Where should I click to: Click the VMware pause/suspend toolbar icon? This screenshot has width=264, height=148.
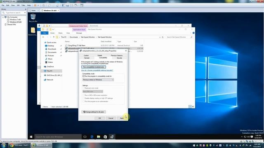tap(35, 5)
